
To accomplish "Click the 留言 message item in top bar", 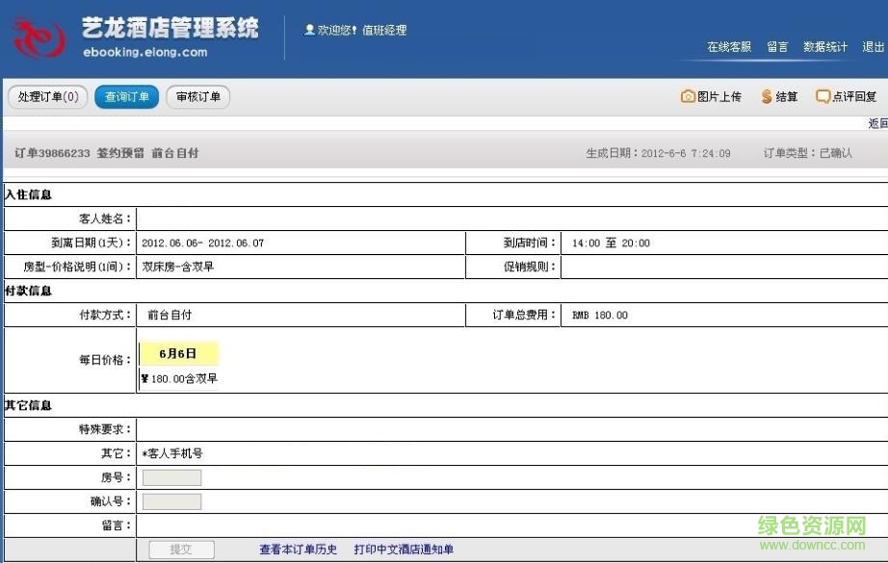I will (777, 45).
